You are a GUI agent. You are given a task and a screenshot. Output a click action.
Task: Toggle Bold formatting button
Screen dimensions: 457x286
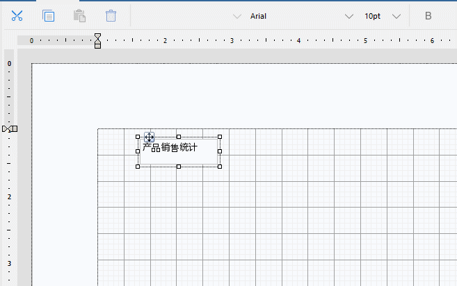pos(428,16)
